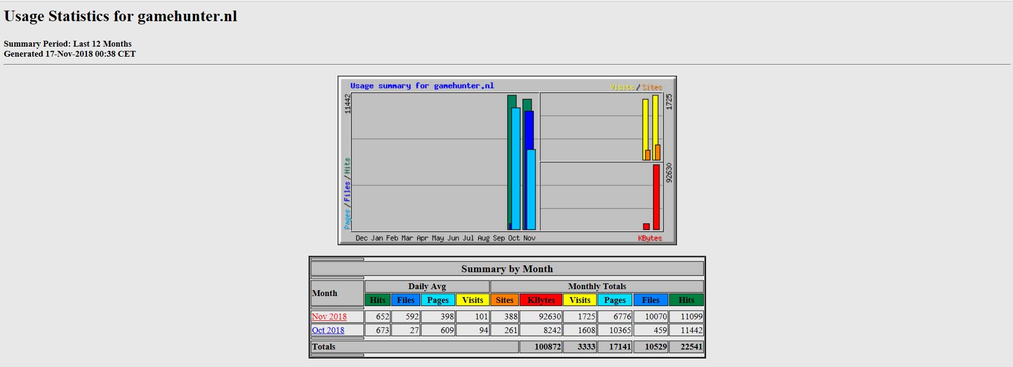Click the blue Files header under Monthly Totals

[650, 300]
